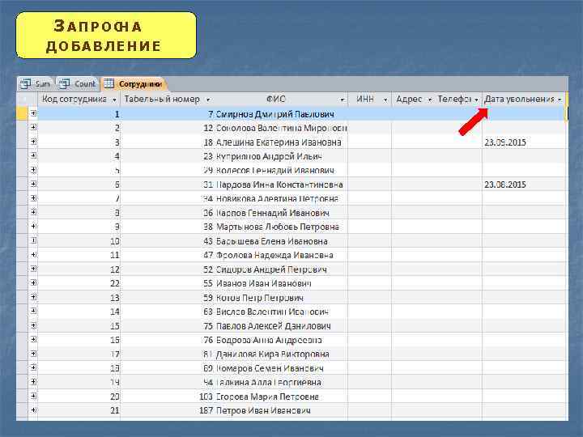Switch to the Count query tab
This screenshot has width=583, height=437.
(78, 84)
